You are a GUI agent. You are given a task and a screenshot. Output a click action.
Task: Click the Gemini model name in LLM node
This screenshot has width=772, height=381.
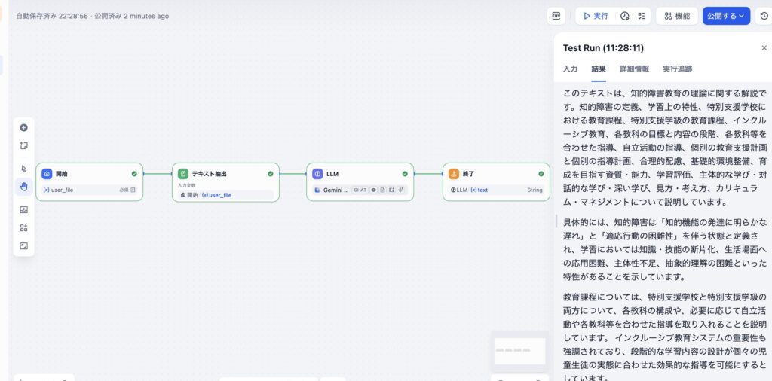[335, 190]
